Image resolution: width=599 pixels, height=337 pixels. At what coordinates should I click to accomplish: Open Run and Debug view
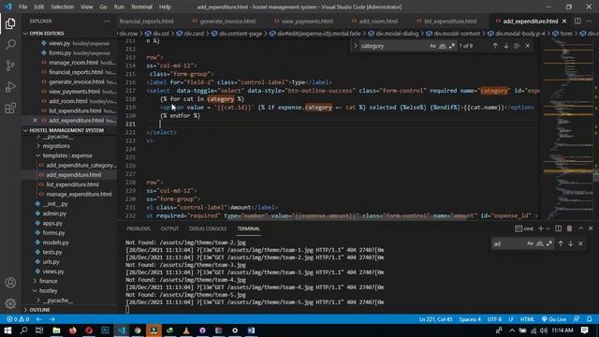10,87
